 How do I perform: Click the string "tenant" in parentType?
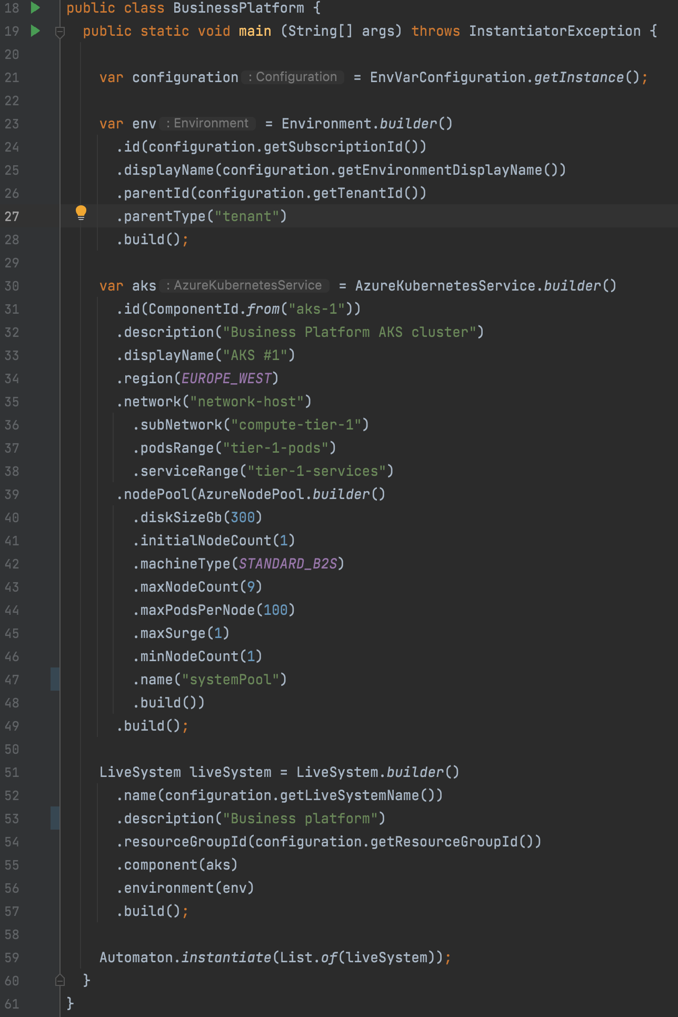[x=247, y=216]
